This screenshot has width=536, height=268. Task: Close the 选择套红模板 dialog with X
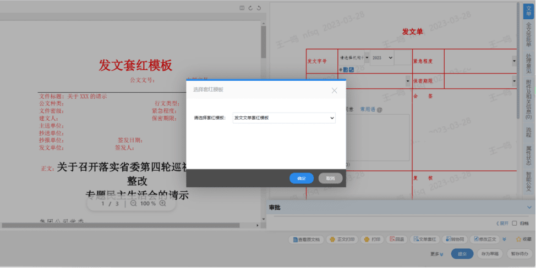[335, 91]
